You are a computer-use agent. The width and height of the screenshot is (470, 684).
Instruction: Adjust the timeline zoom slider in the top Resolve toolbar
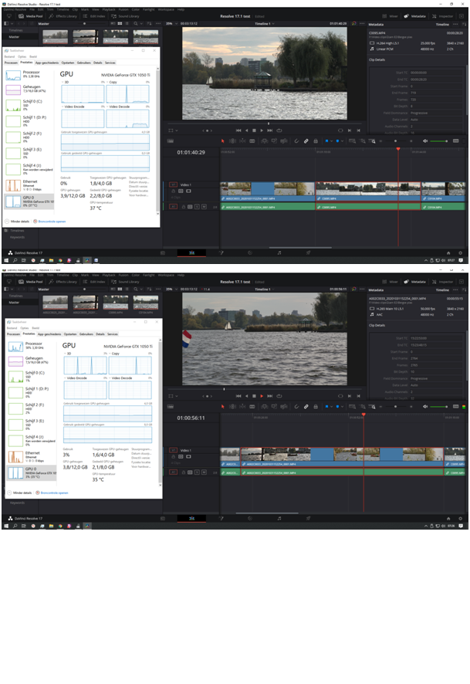pos(396,141)
